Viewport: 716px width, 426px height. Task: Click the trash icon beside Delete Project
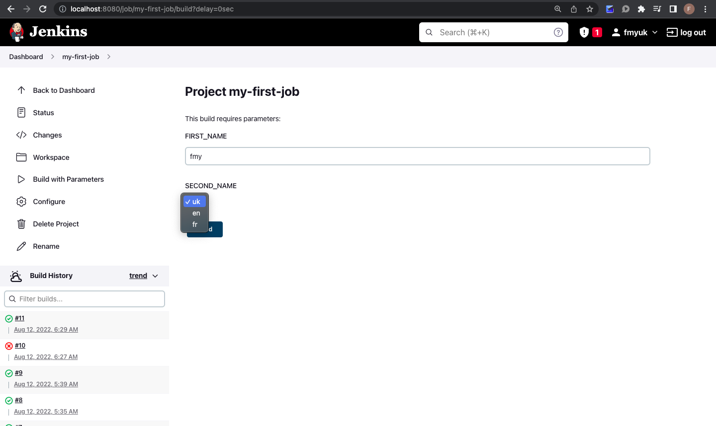click(21, 224)
